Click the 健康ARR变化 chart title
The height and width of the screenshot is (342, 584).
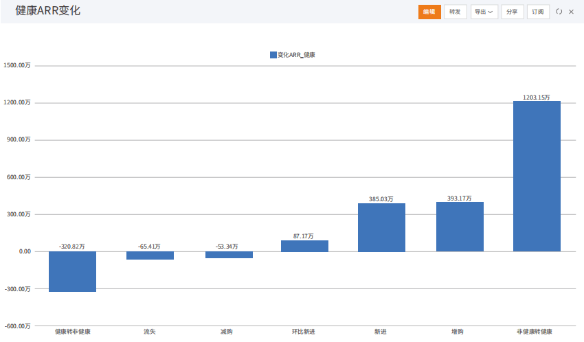tap(47, 10)
